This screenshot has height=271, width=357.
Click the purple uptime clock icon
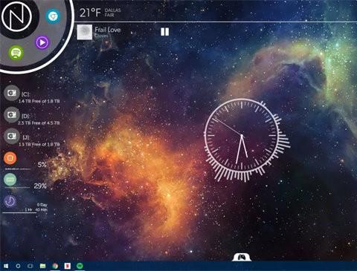point(10,201)
